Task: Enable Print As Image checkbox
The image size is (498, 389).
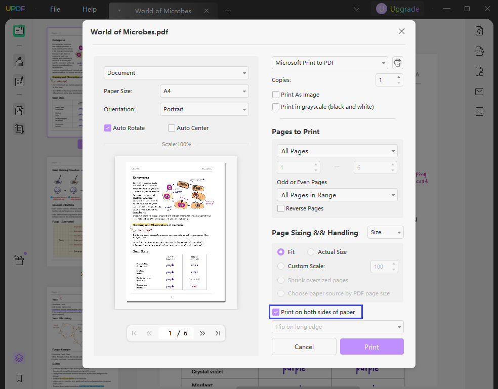Action: [x=276, y=95]
